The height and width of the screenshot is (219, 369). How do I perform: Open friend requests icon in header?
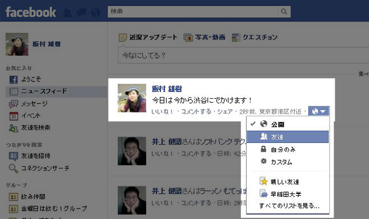click(x=67, y=12)
